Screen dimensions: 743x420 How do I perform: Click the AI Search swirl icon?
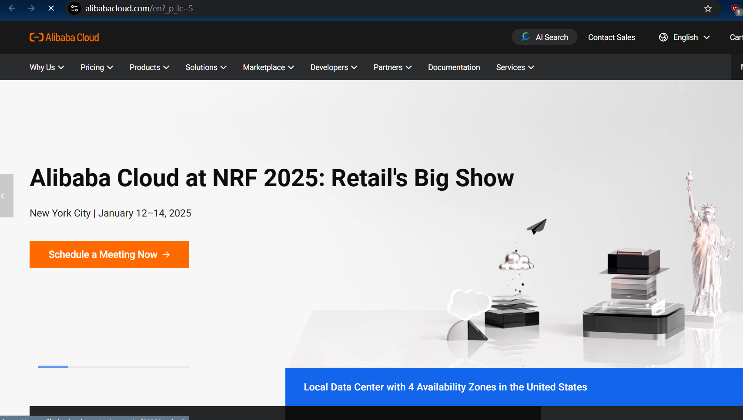(525, 37)
